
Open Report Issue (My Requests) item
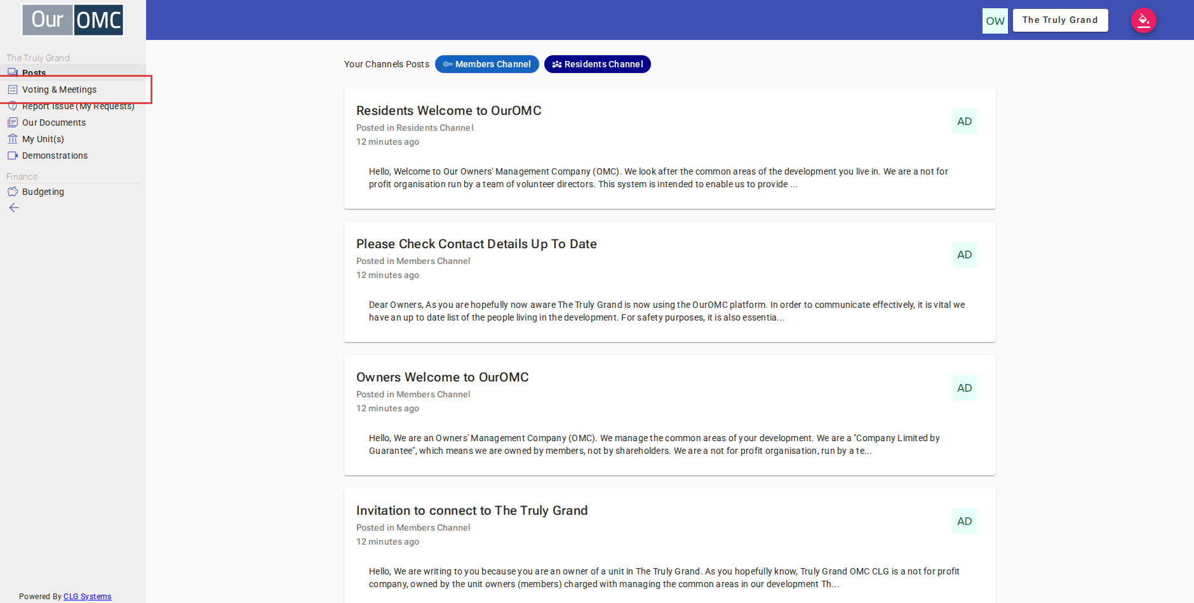click(73, 106)
